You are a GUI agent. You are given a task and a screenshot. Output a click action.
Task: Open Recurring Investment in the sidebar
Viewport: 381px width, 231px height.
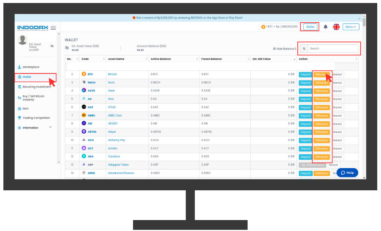tap(37, 87)
